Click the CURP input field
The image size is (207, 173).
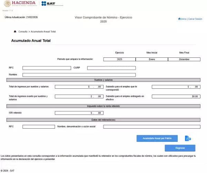111,68
